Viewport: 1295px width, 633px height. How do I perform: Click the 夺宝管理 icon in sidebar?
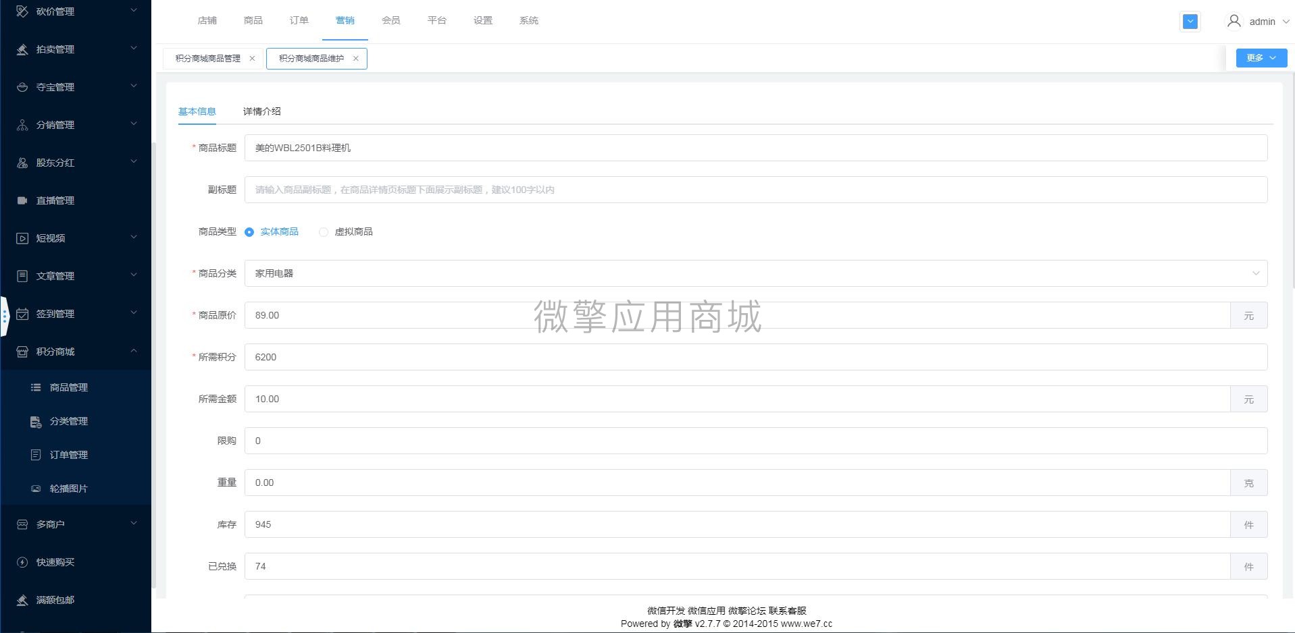[x=22, y=87]
